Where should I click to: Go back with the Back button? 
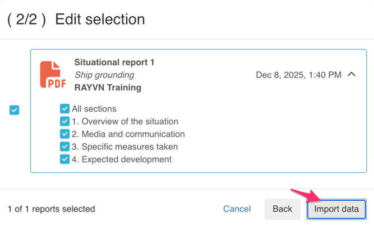[282, 209]
